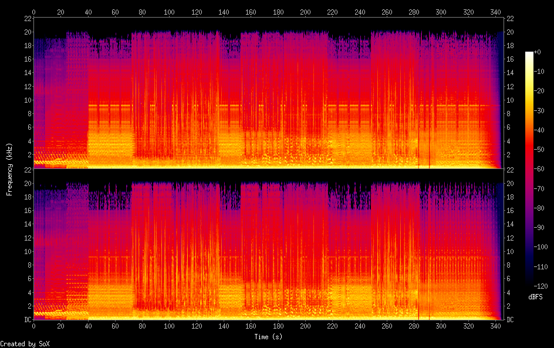The width and height of the screenshot is (554, 348).
Task: Click the "DC" label at bottom right axis
Action: point(511,320)
